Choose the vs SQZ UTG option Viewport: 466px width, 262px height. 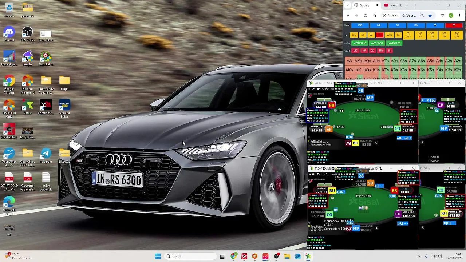(457, 35)
